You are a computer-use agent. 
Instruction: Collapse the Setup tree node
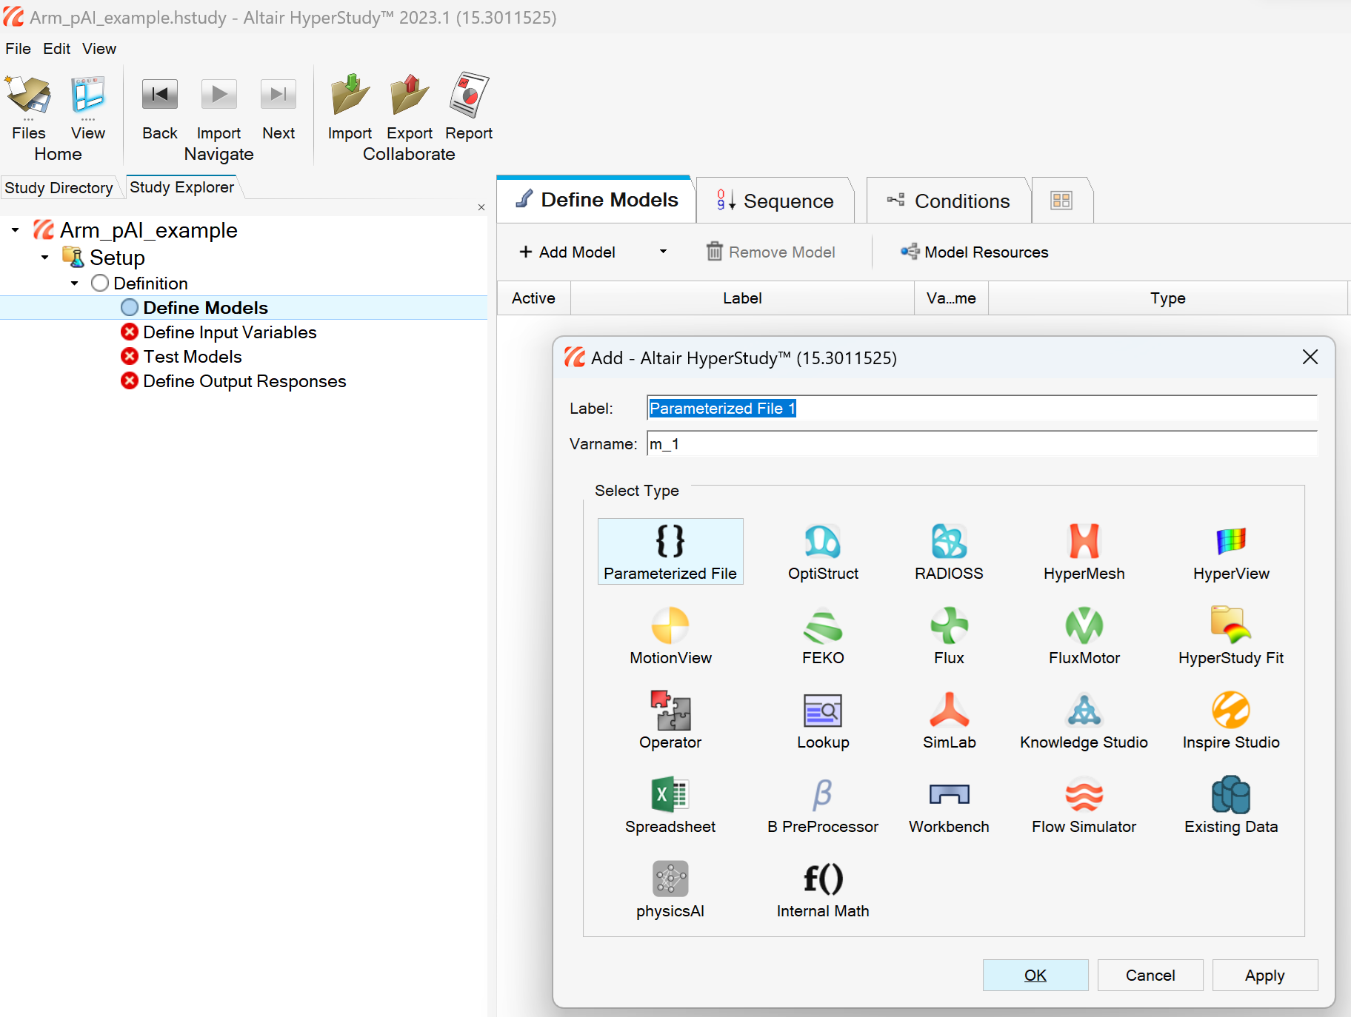45,258
